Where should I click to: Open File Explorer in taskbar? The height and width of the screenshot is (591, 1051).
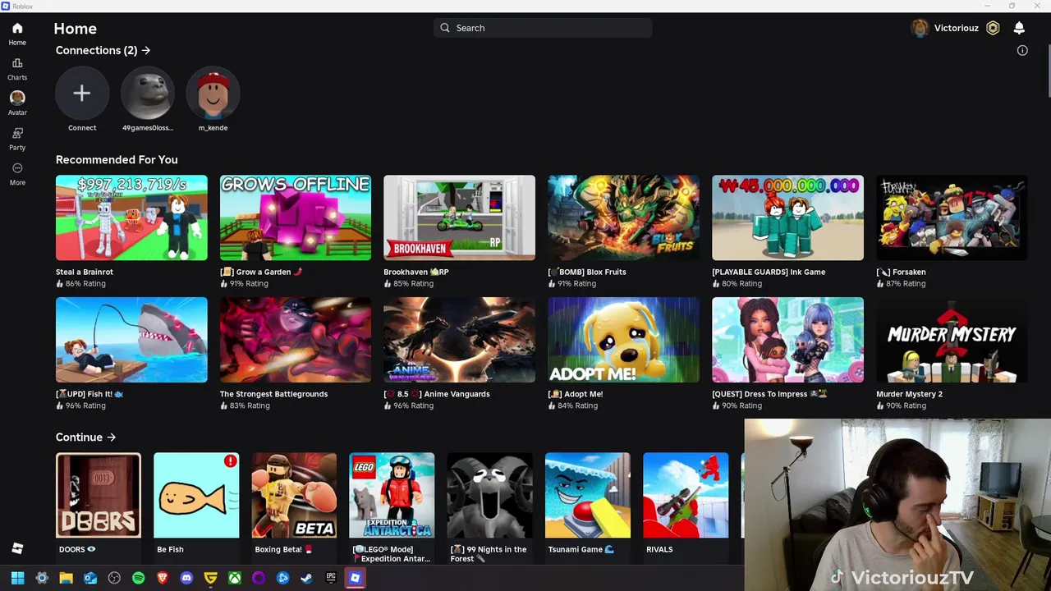click(66, 578)
